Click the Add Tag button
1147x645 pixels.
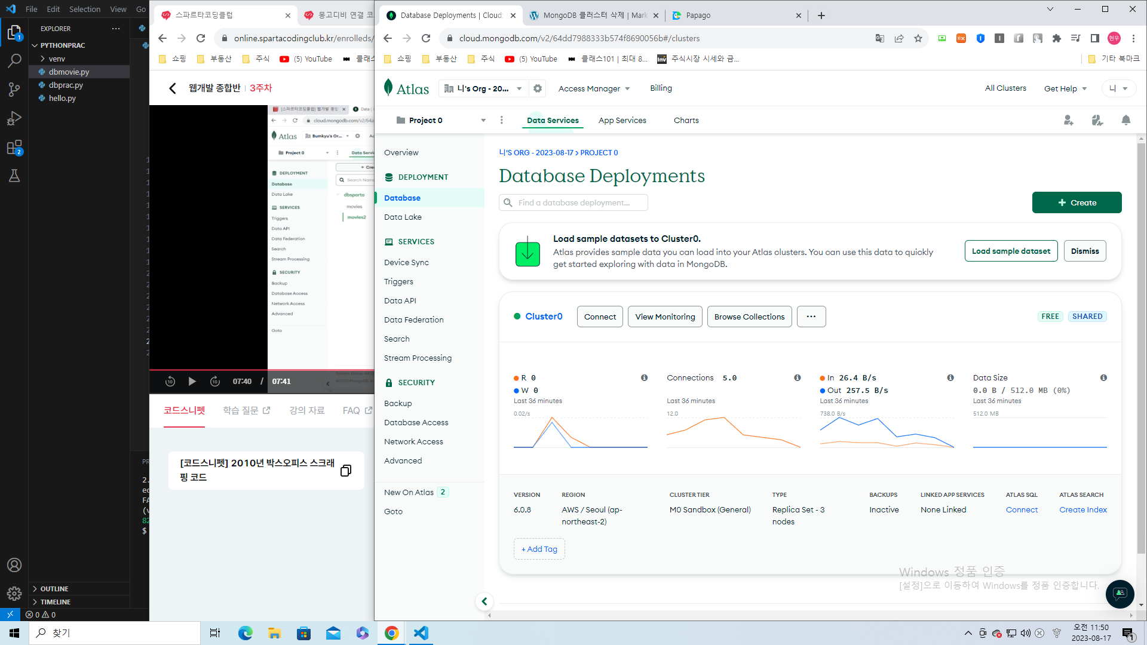coord(539,549)
